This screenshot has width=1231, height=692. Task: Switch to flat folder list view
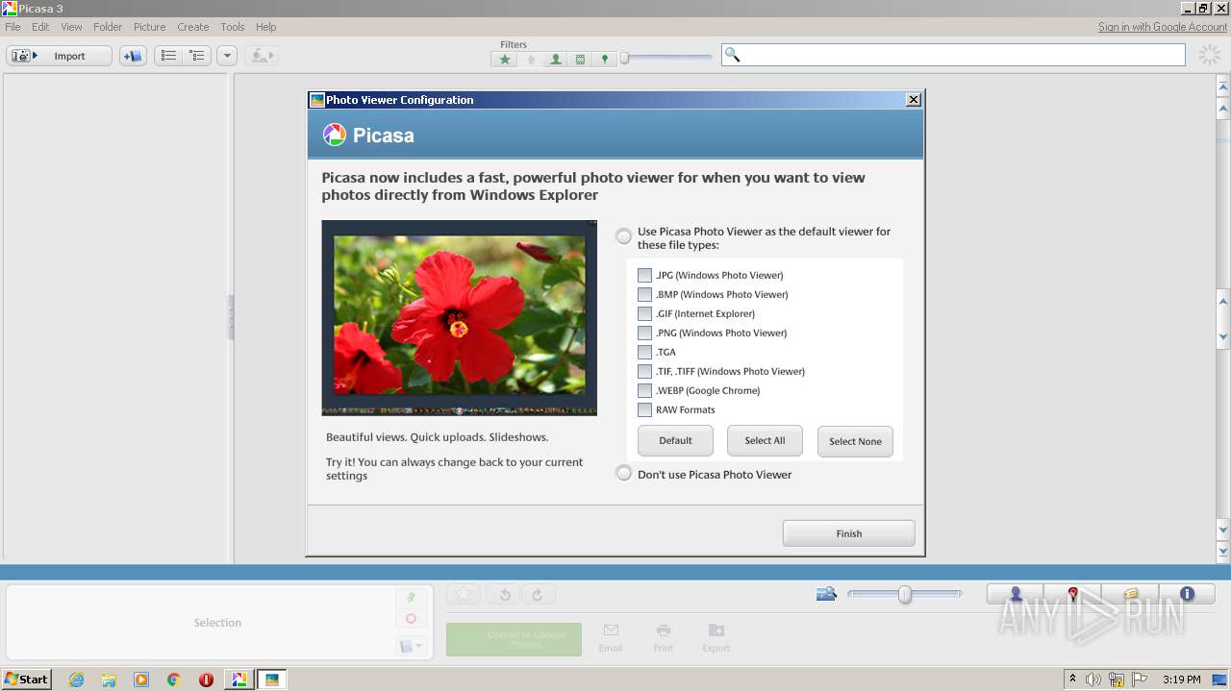pyautogui.click(x=168, y=56)
